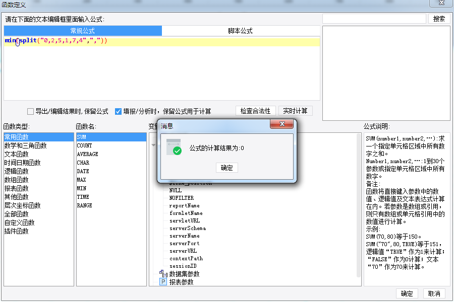Select formletName variable
This screenshot has width=454, height=302.
186,213
